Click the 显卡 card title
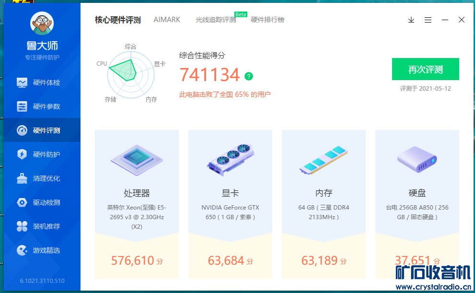 pos(230,193)
